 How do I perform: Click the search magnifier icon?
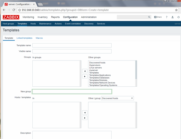point(149,17)
